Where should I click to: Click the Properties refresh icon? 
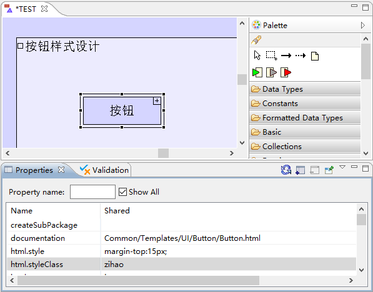[286, 170]
